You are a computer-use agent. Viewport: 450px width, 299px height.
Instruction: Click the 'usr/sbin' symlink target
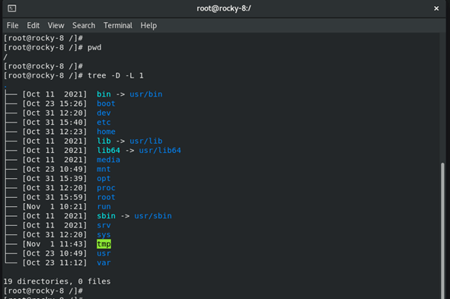pyautogui.click(x=153, y=216)
